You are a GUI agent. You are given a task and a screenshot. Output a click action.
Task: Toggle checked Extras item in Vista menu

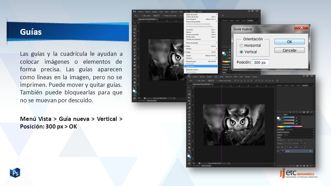200,46
